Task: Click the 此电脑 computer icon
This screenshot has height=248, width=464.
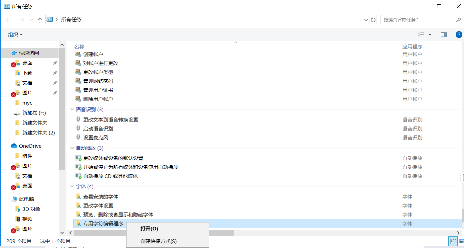Action: (x=14, y=199)
